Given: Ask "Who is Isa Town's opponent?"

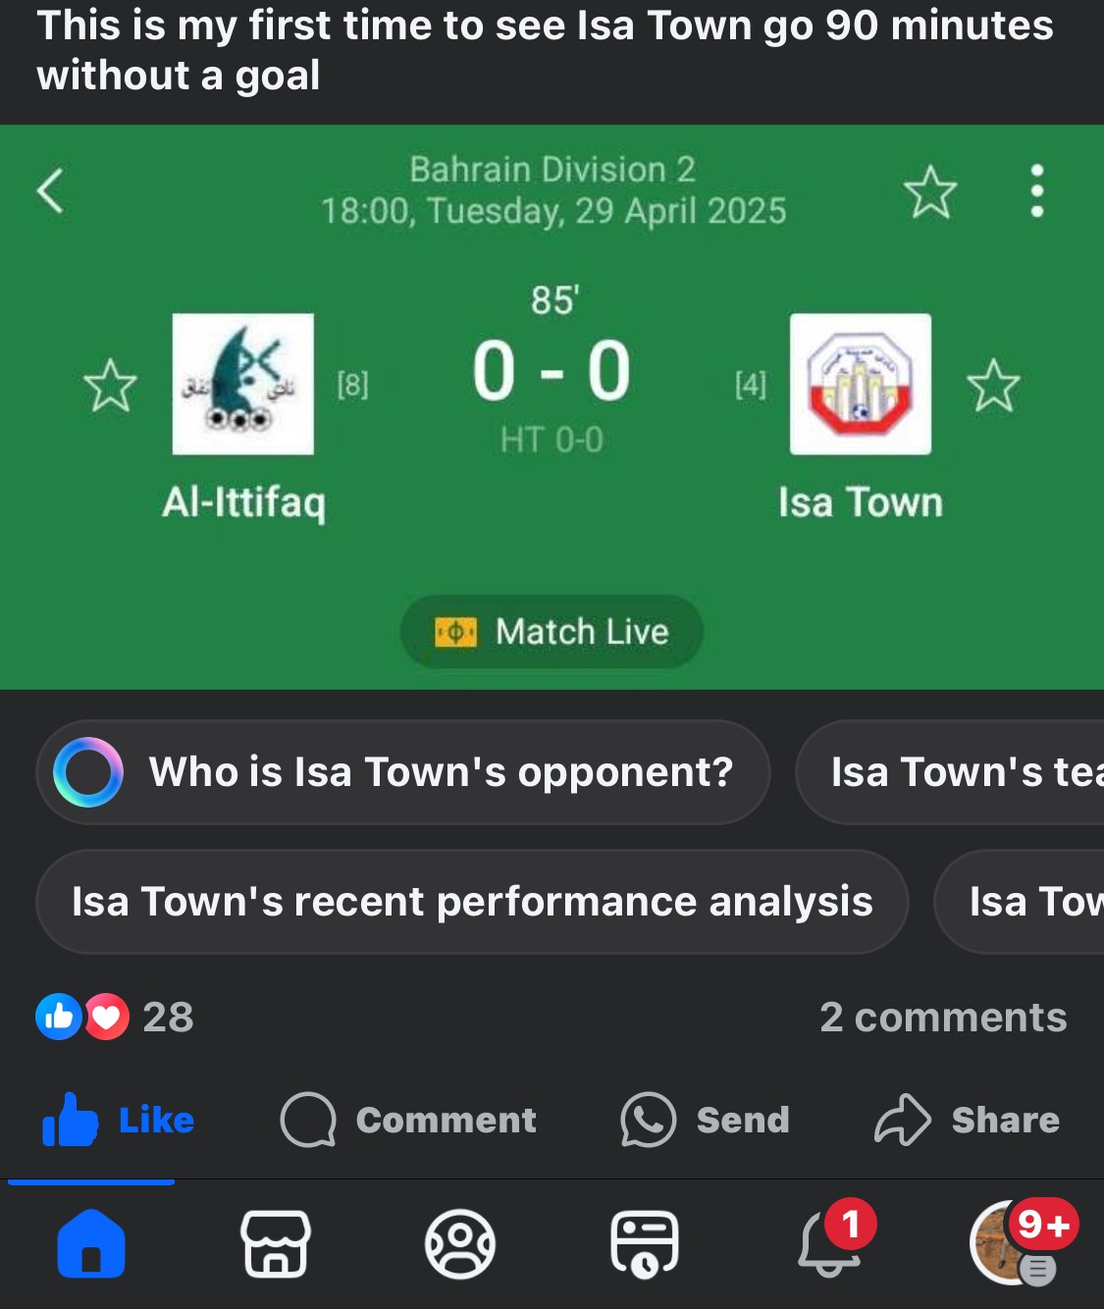Looking at the screenshot, I should pos(402,772).
